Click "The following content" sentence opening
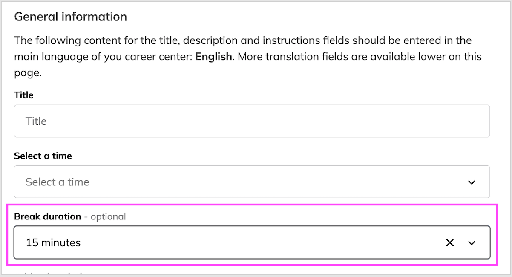Screen dimensions: 512x277 [x=60, y=41]
